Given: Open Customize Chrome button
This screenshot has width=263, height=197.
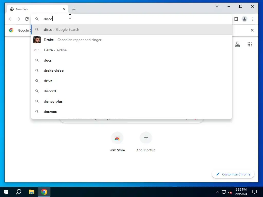Looking at the screenshot, I should pos(233,174).
